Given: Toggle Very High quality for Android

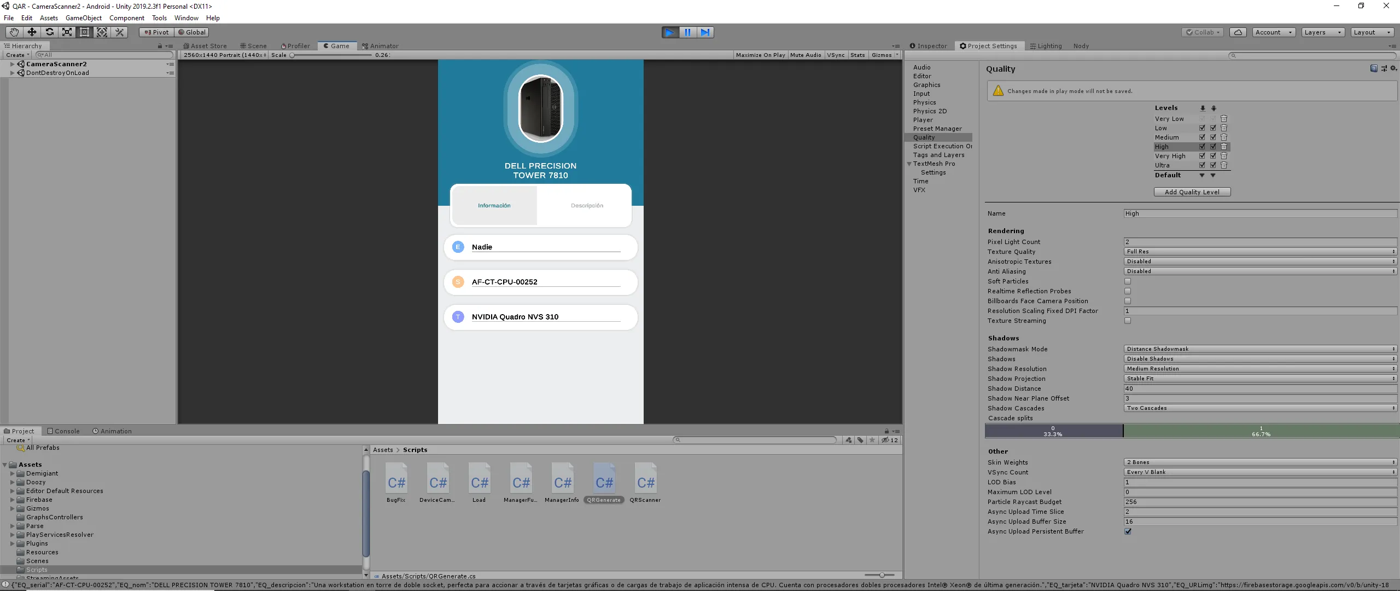Looking at the screenshot, I should click(x=1213, y=156).
